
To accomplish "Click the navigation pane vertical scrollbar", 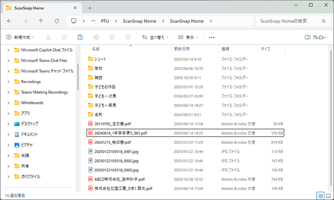I will click(78, 77).
